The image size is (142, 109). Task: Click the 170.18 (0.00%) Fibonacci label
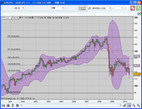pyautogui.click(x=13, y=36)
